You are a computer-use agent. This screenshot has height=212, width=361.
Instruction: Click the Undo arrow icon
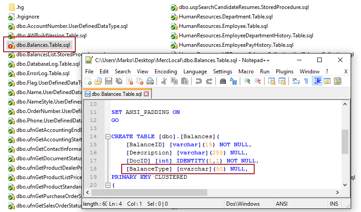tap(198, 81)
